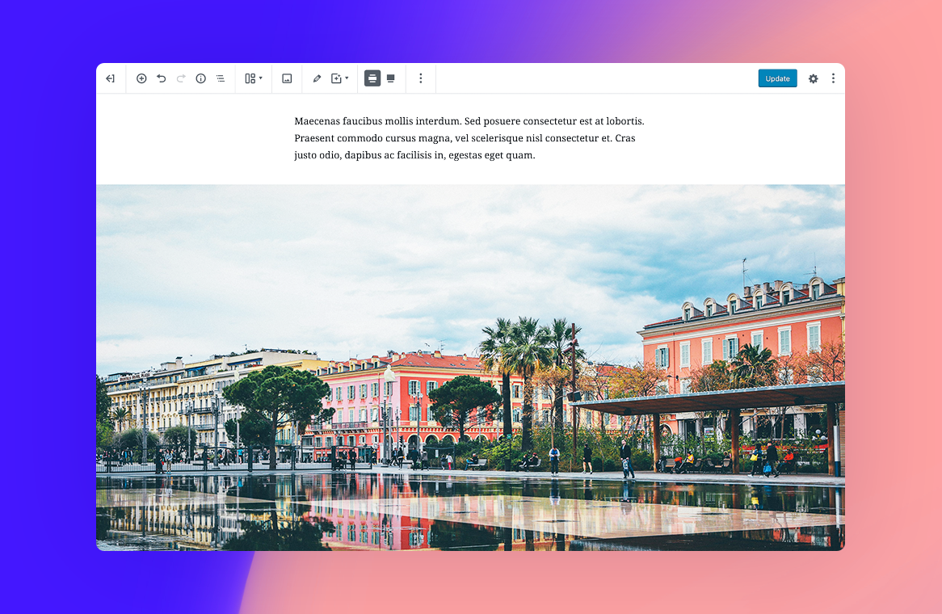This screenshot has height=614, width=942.
Task: Open the settings gear sidebar
Action: (813, 78)
